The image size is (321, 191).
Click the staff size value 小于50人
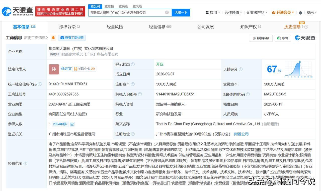[x=271, y=114]
